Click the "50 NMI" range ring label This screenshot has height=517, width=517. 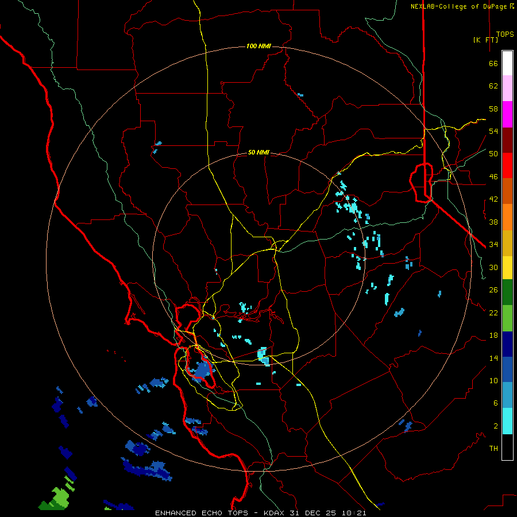pyautogui.click(x=258, y=152)
